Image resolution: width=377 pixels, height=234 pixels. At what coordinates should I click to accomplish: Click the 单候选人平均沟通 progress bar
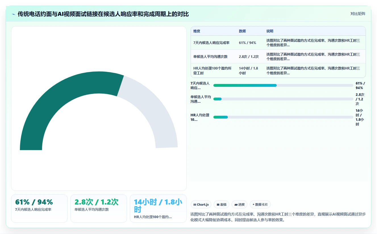[283, 99]
